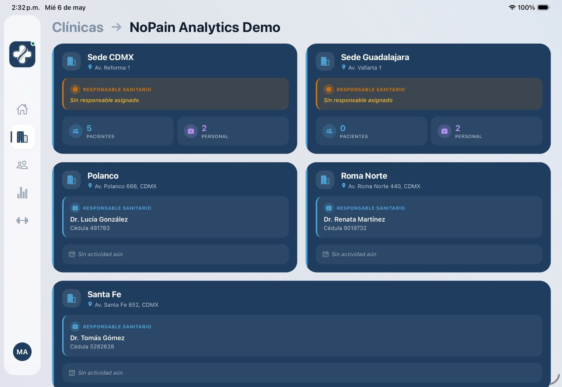This screenshot has width=562, height=387.
Task: Click Cédula 9019732 text
Action: coord(345,228)
